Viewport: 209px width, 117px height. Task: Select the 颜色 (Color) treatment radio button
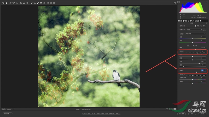[195, 26]
